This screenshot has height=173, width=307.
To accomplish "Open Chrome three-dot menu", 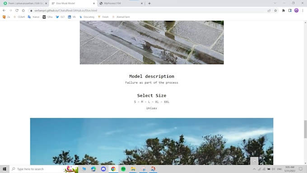I will click(x=302, y=10).
